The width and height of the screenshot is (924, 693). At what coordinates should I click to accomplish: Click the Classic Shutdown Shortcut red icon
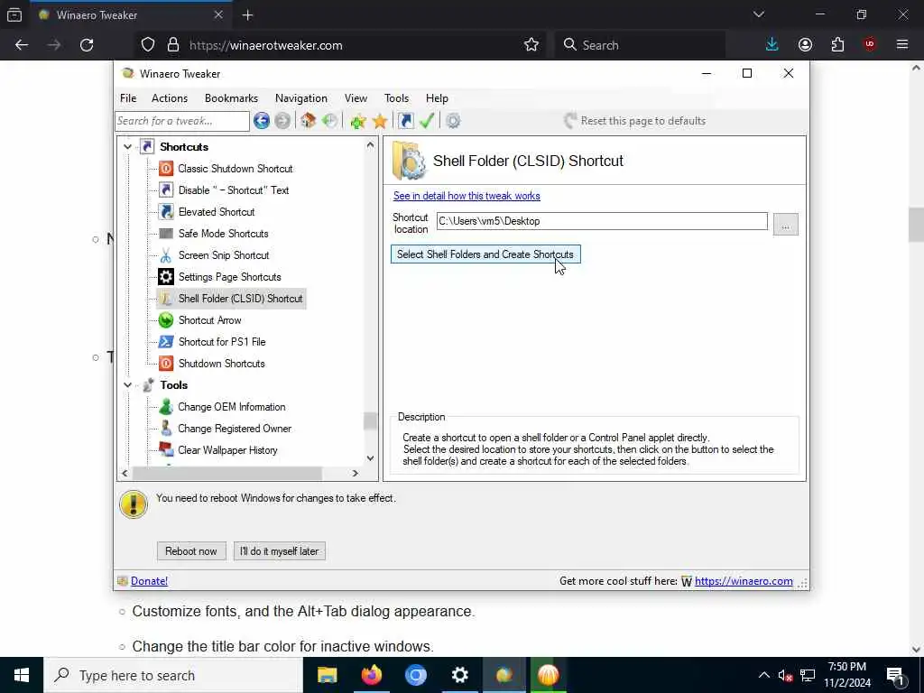tap(166, 169)
